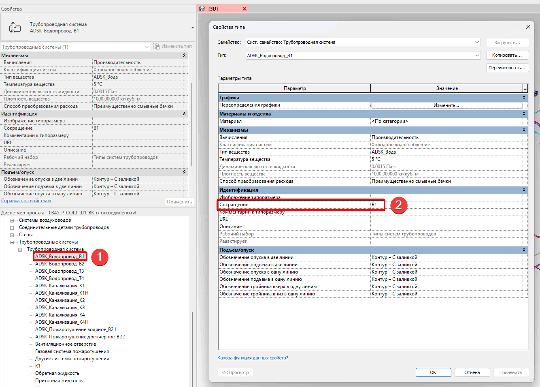This screenshot has height=387, width=540.
Task: Click the ADSK_Вода value in the dialog
Action: 446,152
